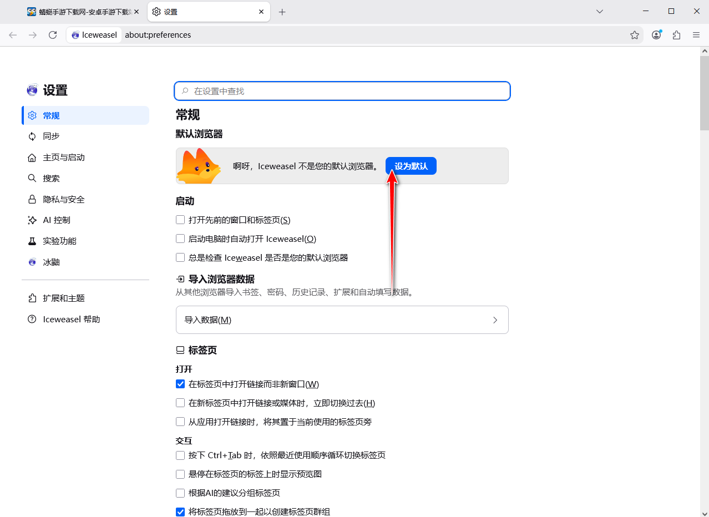Click the back navigation arrow
This screenshot has width=709, height=517.
click(13, 35)
